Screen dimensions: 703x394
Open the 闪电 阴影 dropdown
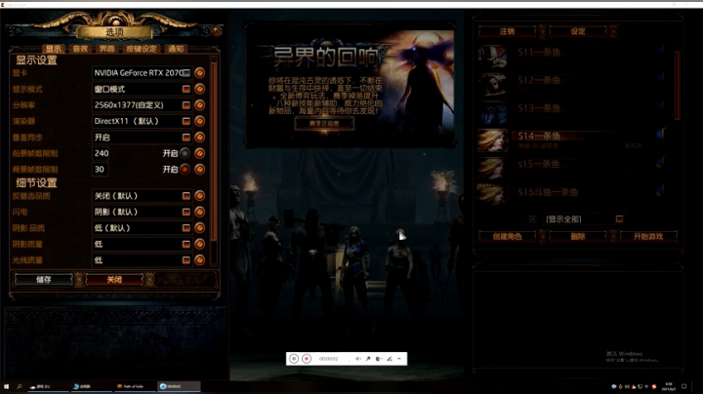[x=143, y=212]
